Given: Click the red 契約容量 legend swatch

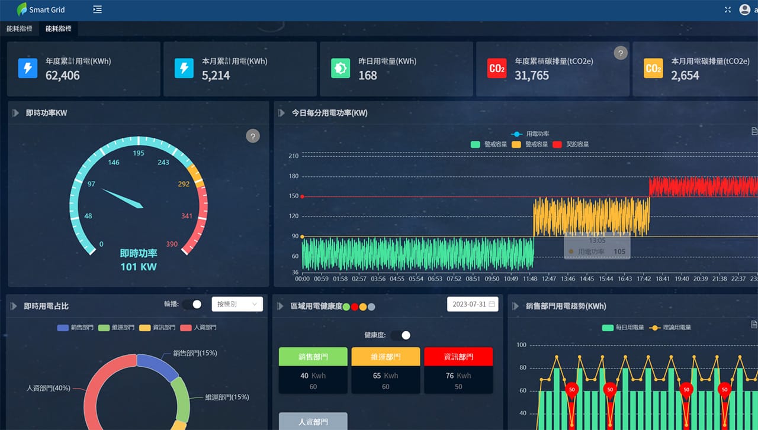Looking at the screenshot, I should coord(557,144).
